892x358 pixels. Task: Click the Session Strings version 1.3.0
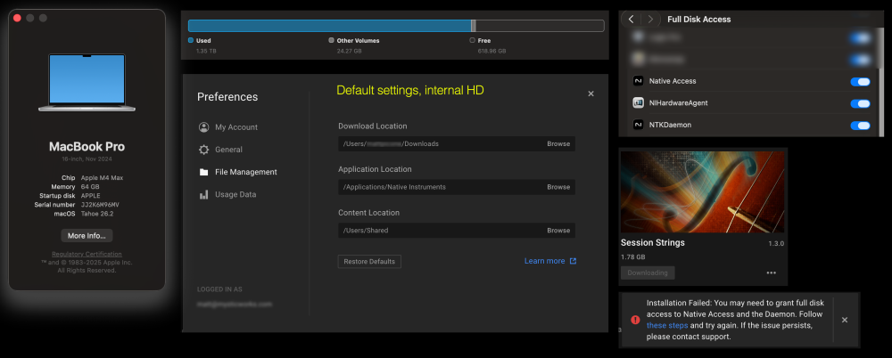[x=776, y=243]
